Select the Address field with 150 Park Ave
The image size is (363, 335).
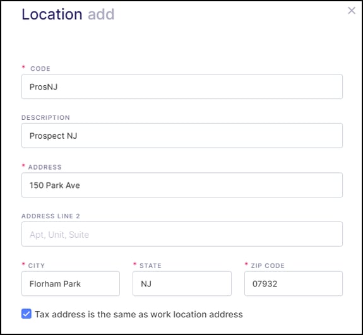coord(182,185)
